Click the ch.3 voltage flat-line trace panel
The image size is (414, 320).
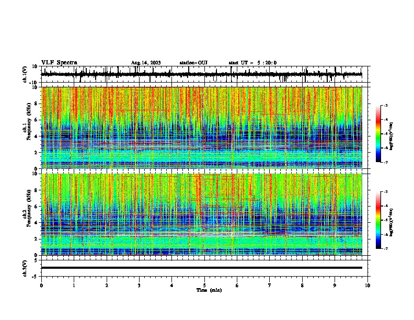204,268
